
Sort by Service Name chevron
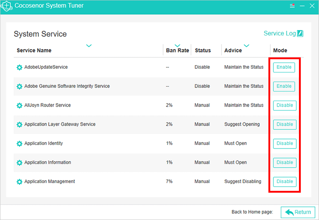pos(89,46)
